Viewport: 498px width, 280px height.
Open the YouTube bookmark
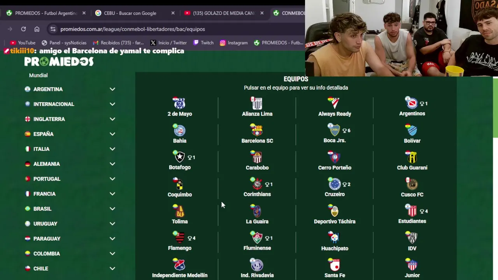[23, 43]
